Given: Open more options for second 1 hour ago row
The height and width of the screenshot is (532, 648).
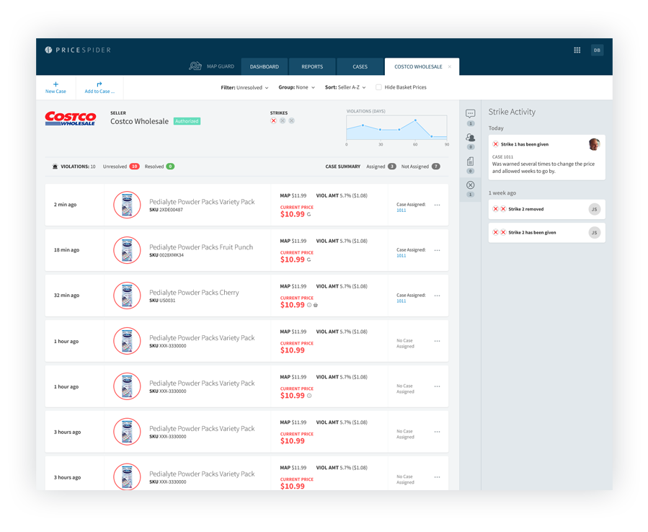Looking at the screenshot, I should pyautogui.click(x=438, y=386).
